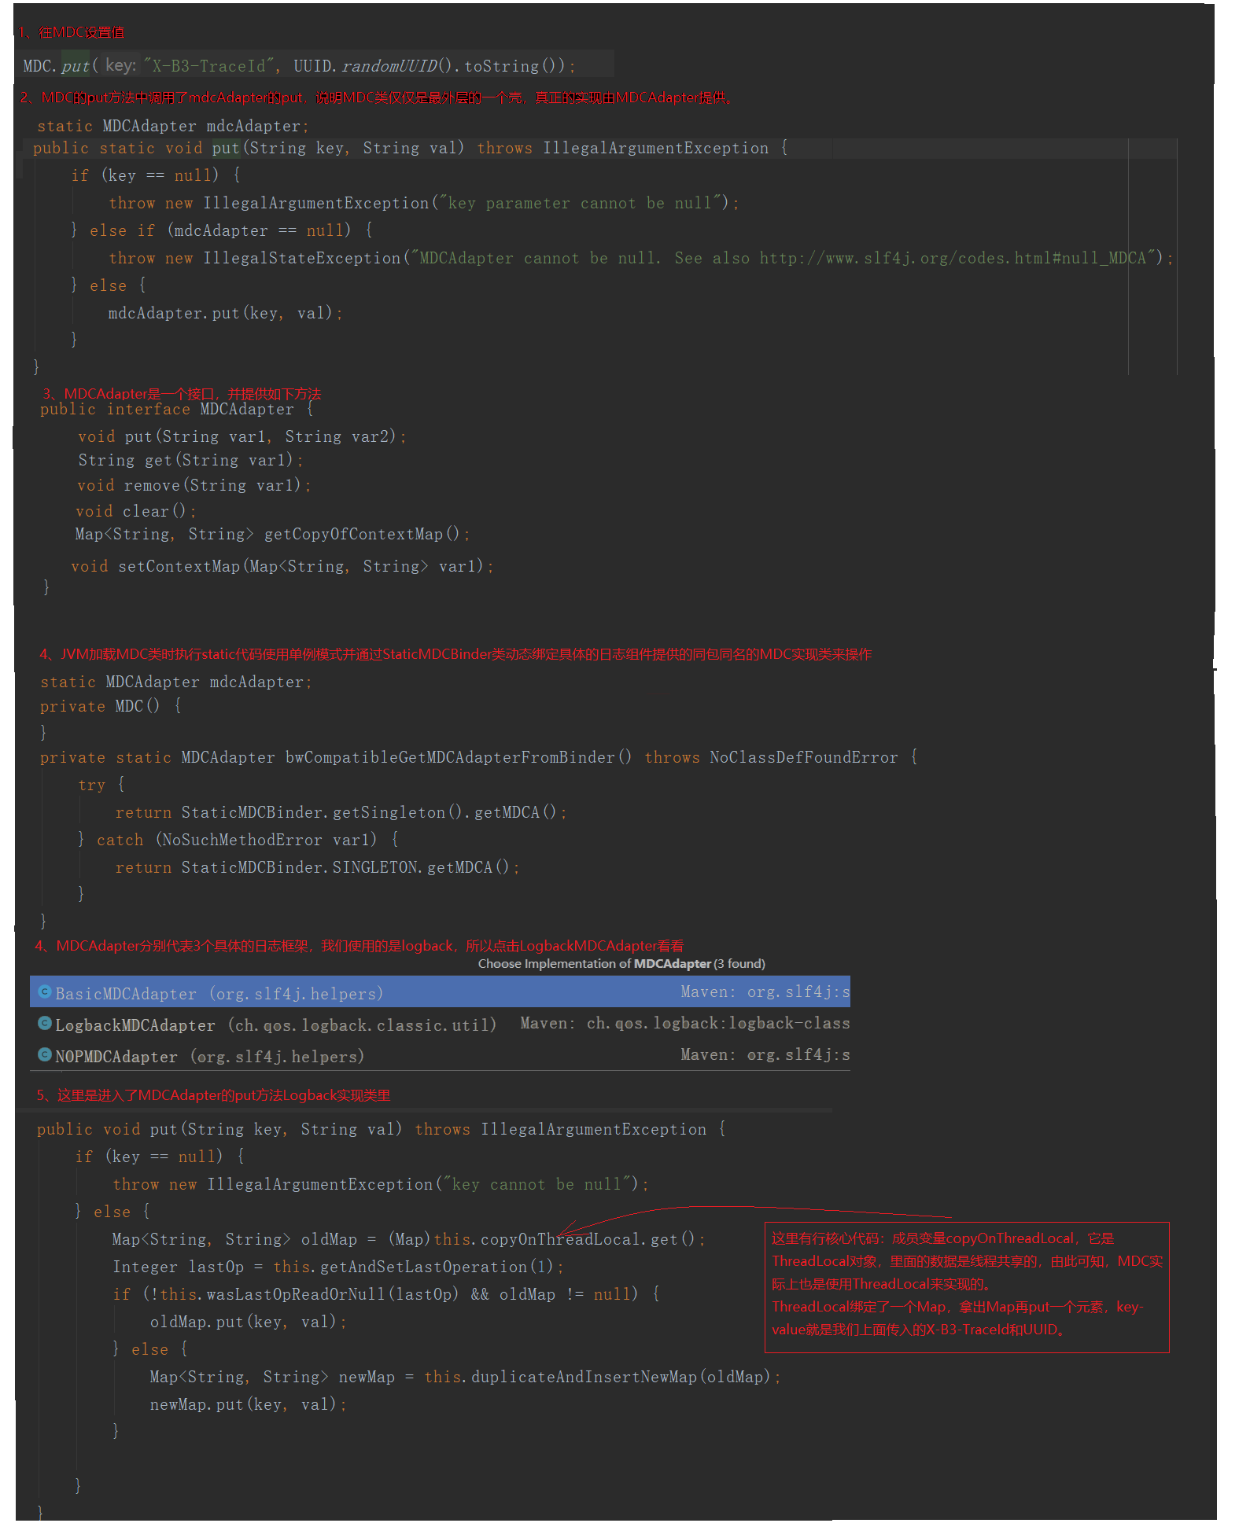Click 'catch (NoSuchMethodError var1)' clause
Image resolution: width=1250 pixels, height=1523 pixels.
click(x=237, y=840)
